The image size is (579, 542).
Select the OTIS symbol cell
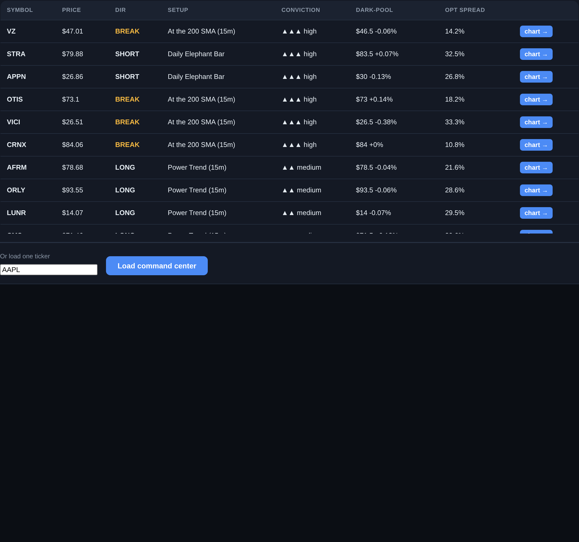15,99
